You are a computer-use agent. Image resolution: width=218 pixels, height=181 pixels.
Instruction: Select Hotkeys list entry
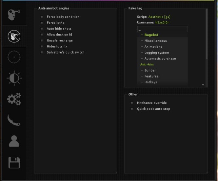click(162, 82)
